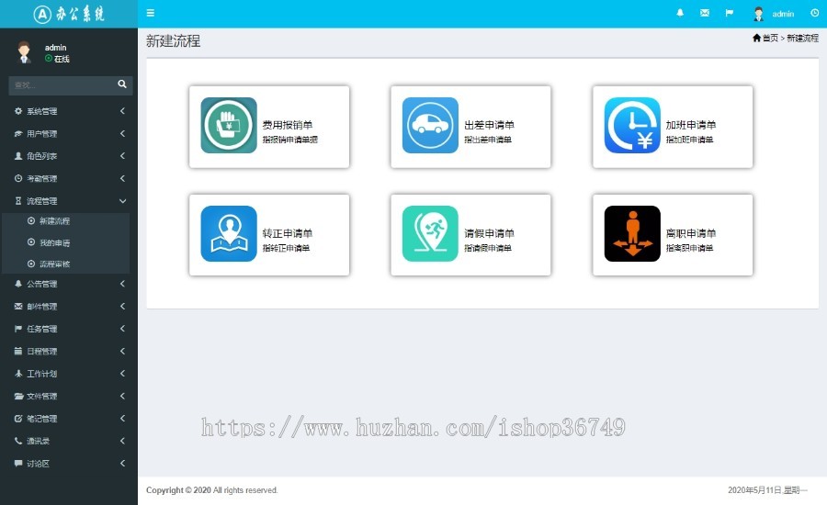Click the graduation cap icon beside 用户管理

18,134
